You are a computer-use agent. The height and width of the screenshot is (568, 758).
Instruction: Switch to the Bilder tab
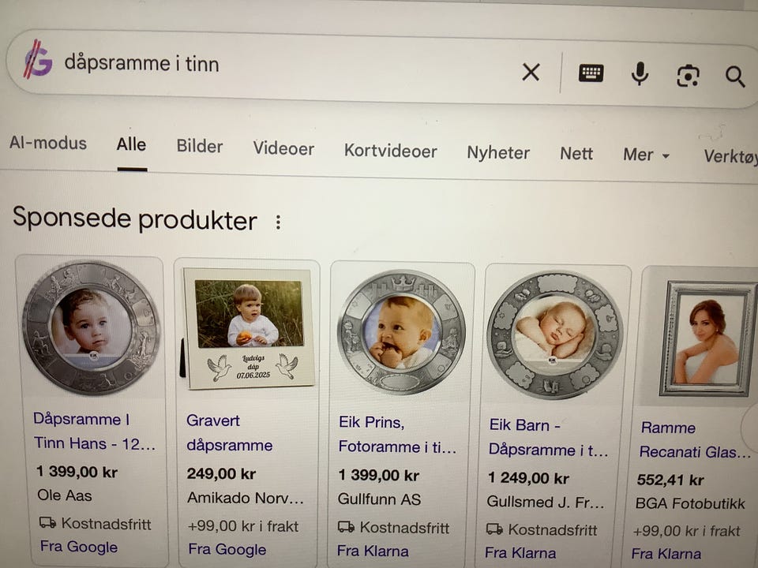tap(199, 147)
